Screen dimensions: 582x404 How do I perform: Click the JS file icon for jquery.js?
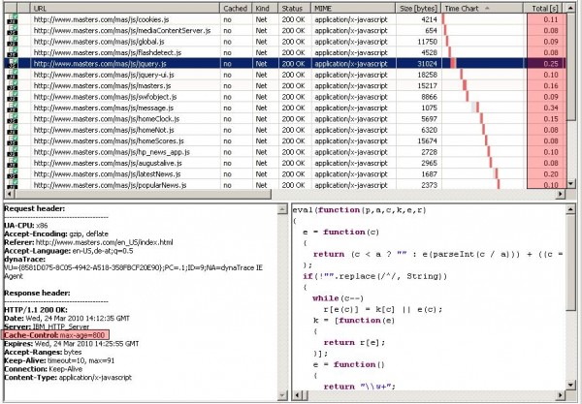tap(13, 63)
